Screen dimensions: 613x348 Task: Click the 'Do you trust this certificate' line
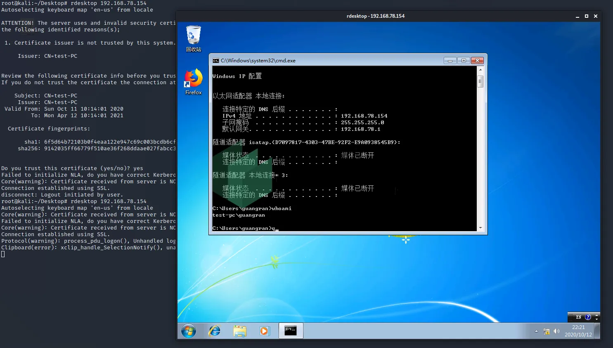click(x=72, y=168)
